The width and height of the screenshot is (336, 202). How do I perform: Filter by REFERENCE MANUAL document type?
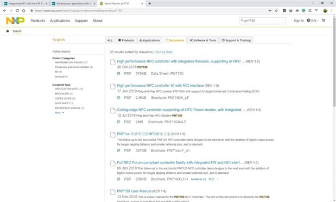pyautogui.click(x=69, y=108)
